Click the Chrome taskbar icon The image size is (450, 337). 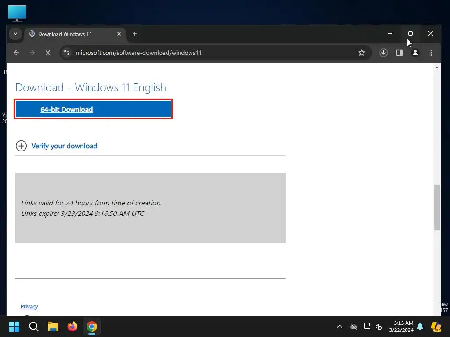[x=92, y=326]
